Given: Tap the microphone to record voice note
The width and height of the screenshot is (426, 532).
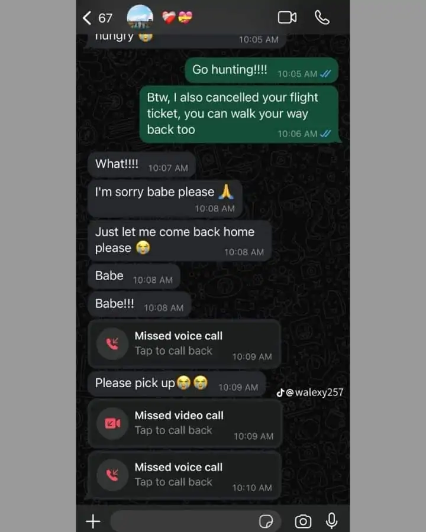Looking at the screenshot, I should coord(331,520).
